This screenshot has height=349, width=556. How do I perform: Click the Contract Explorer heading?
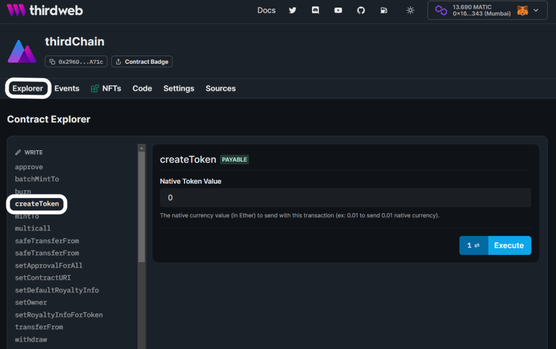tap(49, 119)
